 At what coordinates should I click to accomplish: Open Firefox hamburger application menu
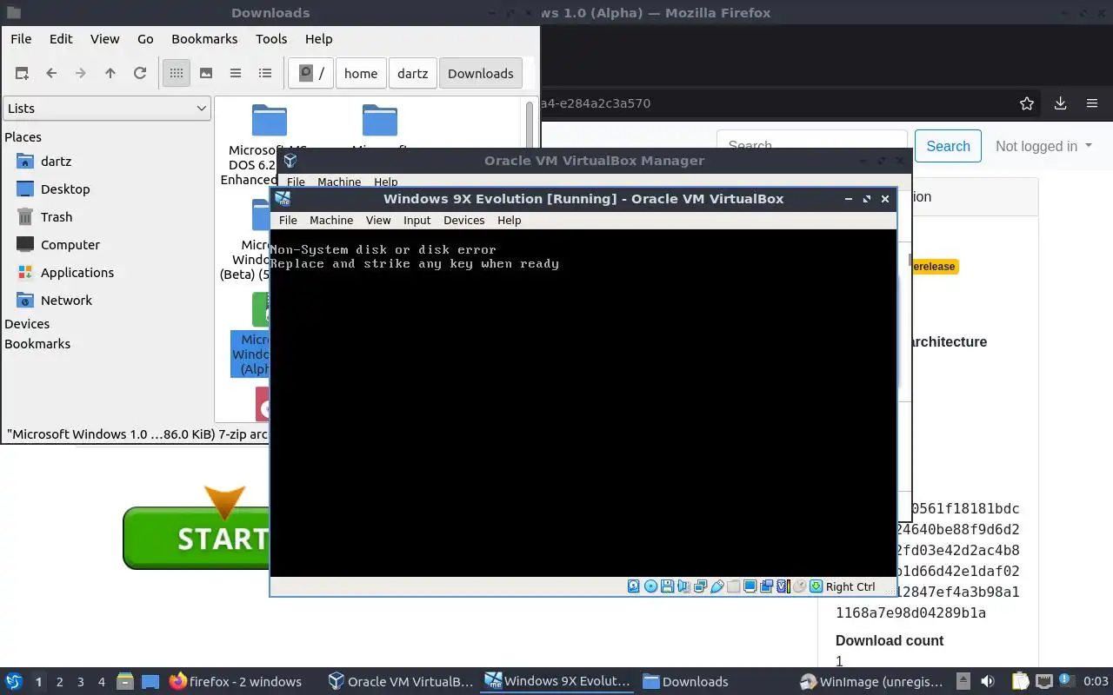coord(1092,103)
